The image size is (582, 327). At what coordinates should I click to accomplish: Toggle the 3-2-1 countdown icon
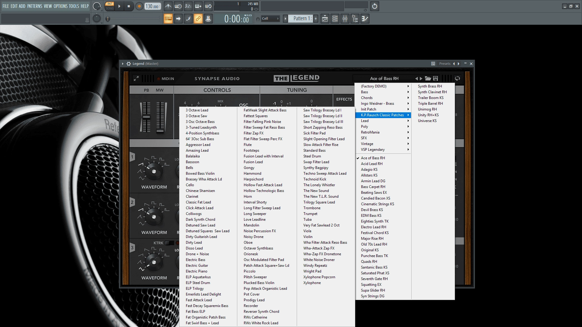click(188, 6)
